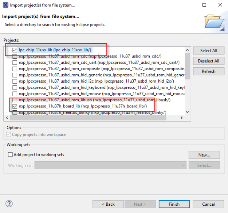Click the MCUXpresso window title icon

tap(5, 5)
